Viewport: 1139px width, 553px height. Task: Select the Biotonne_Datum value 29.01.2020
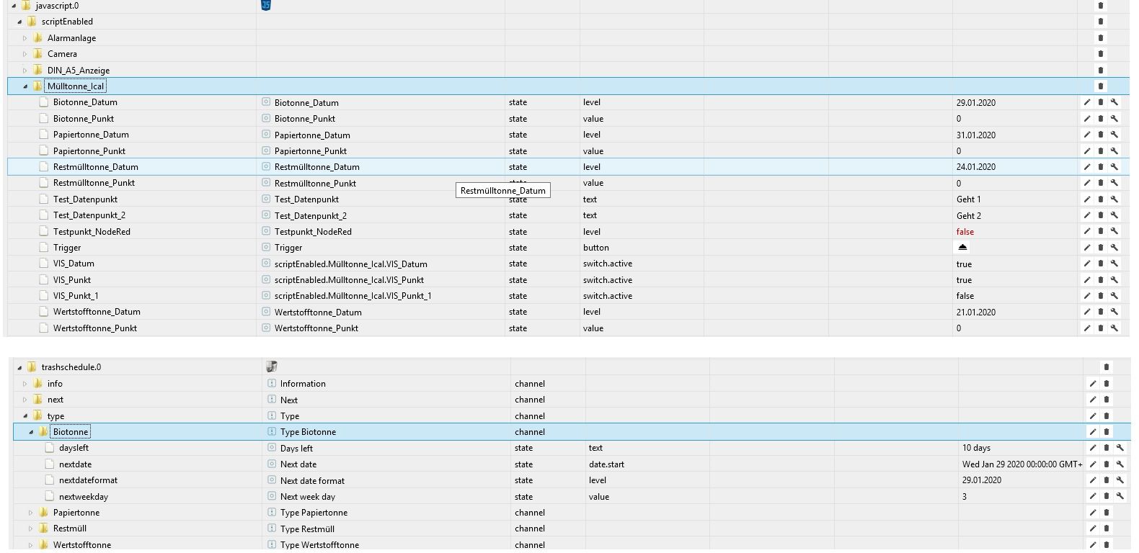(x=976, y=102)
